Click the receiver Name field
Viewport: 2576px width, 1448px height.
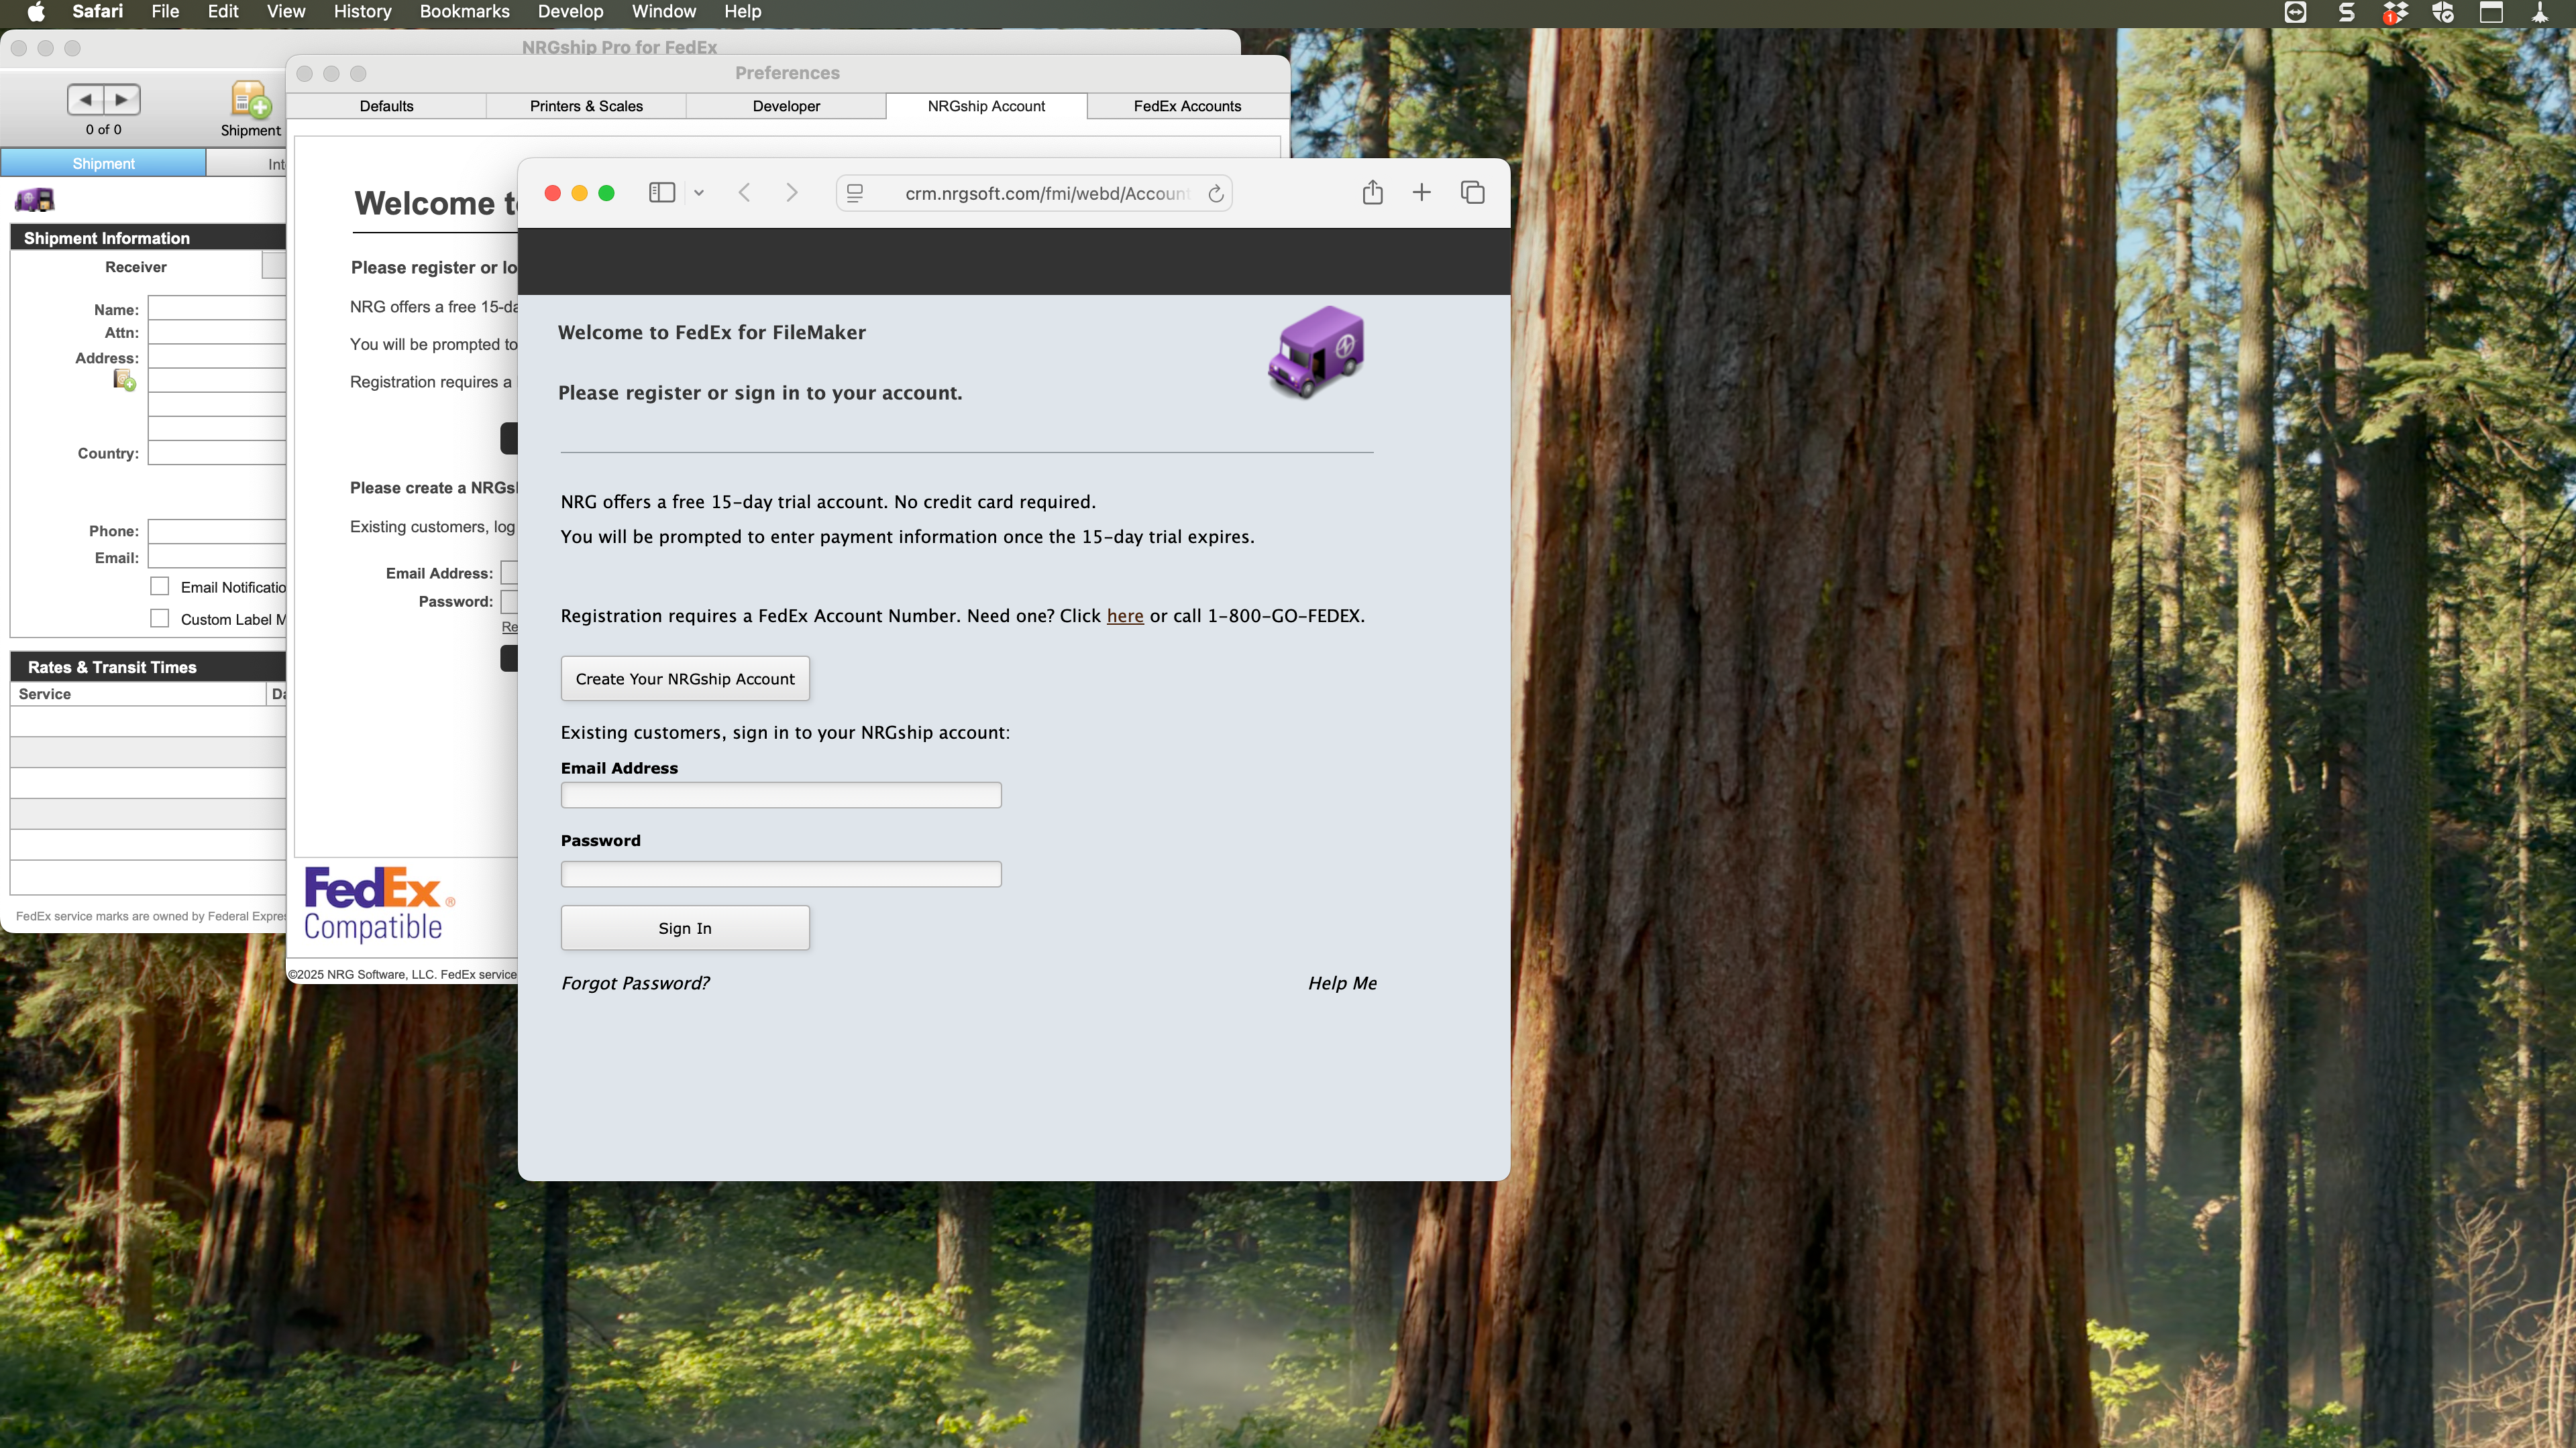pyautogui.click(x=217, y=308)
